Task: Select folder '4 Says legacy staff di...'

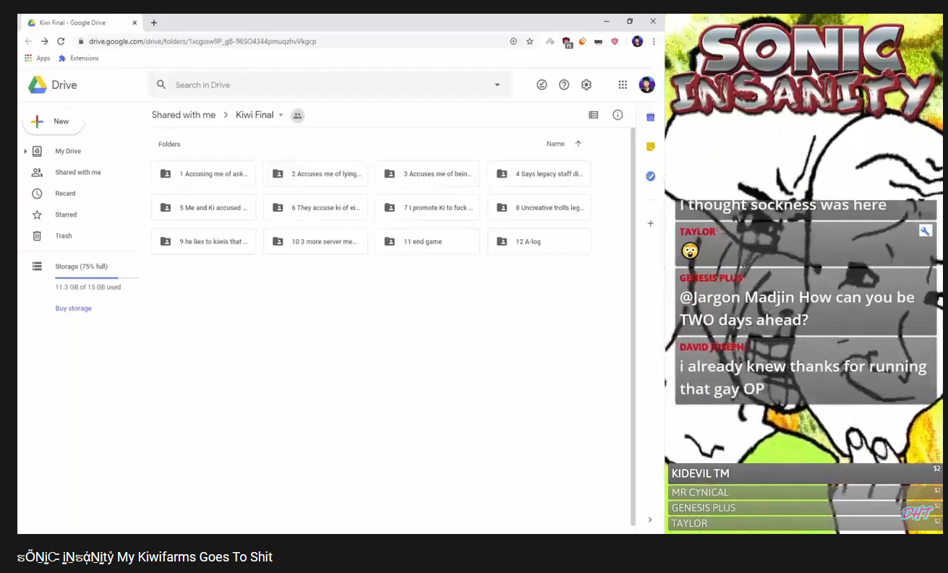Action: coord(539,174)
